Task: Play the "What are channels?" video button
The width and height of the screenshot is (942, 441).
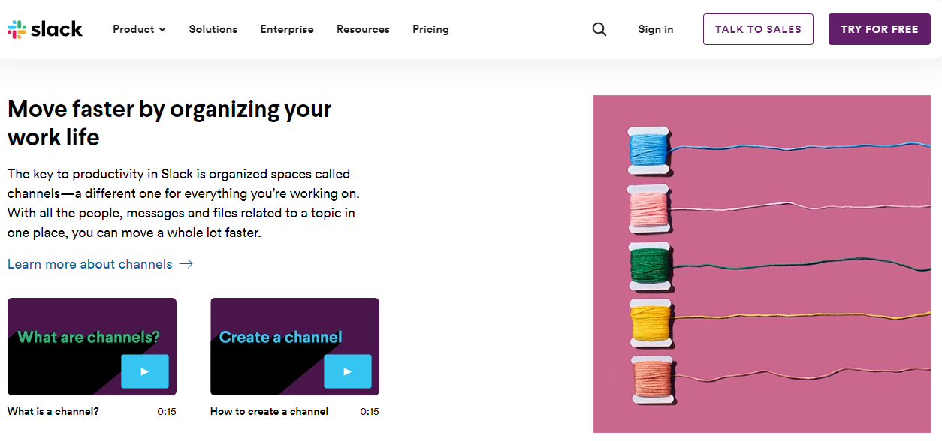Action: coord(145,371)
